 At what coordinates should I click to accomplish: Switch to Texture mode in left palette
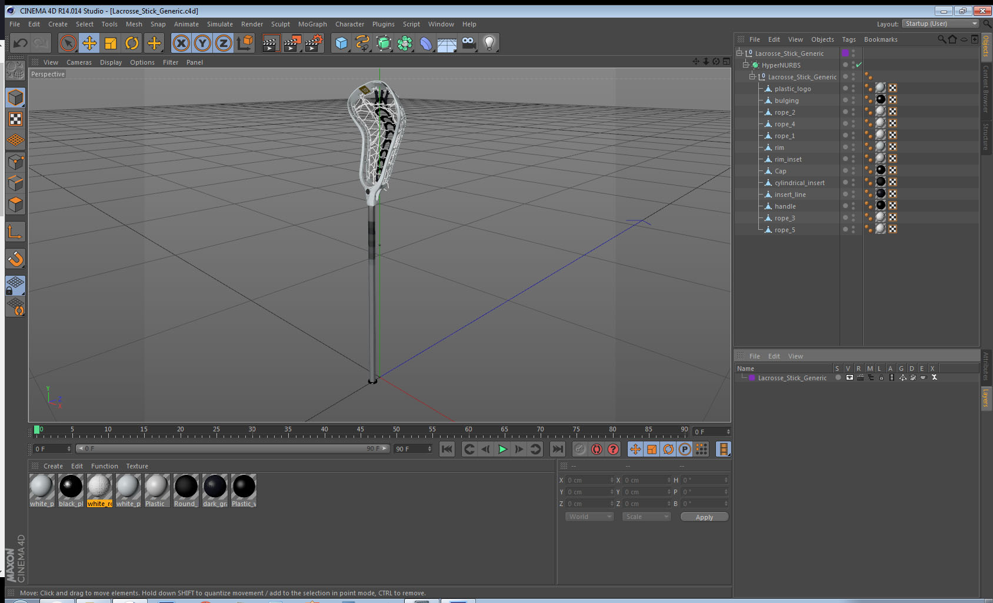[15, 119]
